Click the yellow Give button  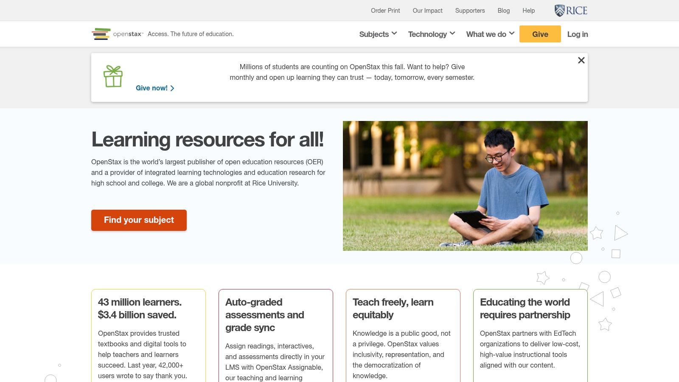point(540,34)
